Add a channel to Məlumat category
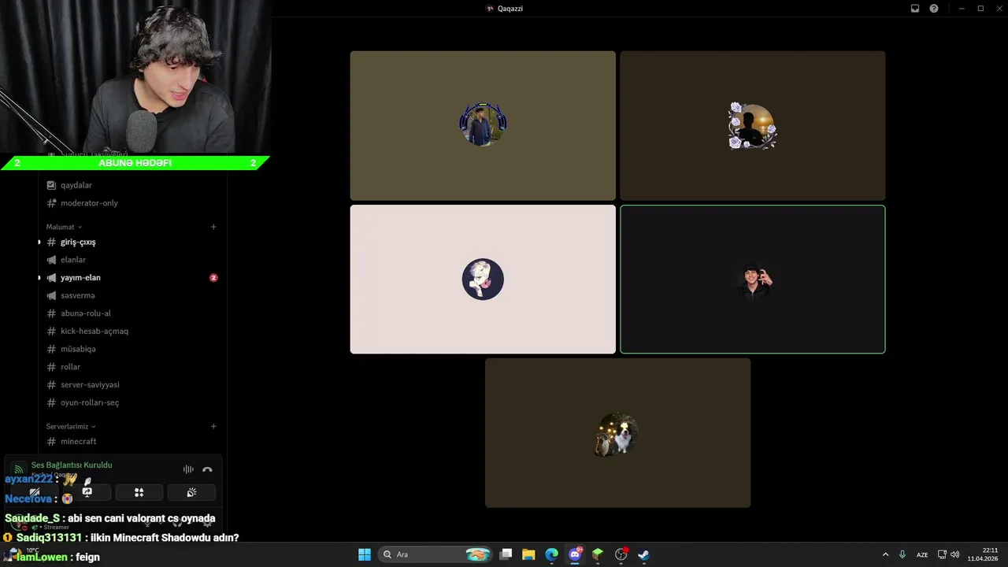The image size is (1008, 567). pyautogui.click(x=213, y=227)
